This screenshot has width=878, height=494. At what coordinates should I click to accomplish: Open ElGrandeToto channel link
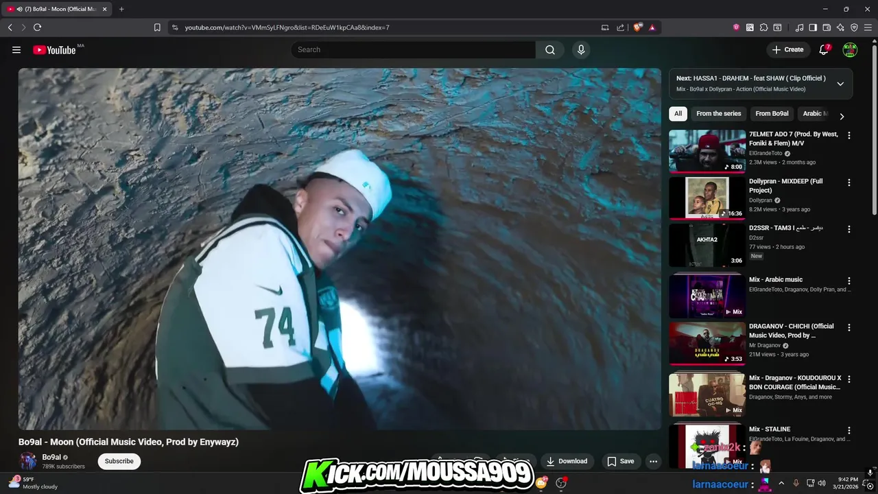[766, 154]
